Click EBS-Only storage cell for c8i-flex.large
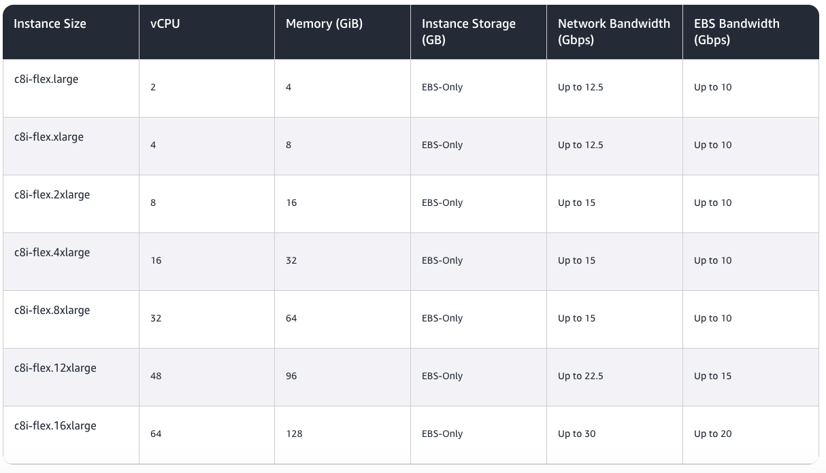 pos(442,87)
